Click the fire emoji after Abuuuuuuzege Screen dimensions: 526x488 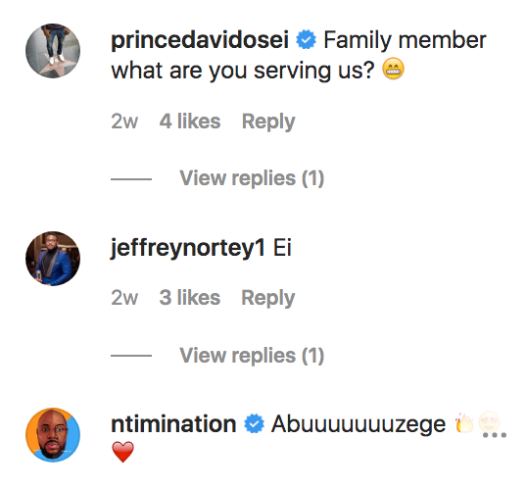pos(464,423)
